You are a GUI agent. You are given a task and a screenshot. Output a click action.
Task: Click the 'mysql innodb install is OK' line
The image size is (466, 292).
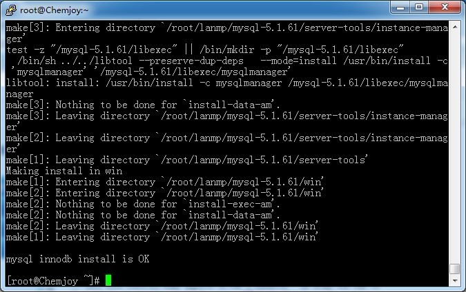(77, 259)
